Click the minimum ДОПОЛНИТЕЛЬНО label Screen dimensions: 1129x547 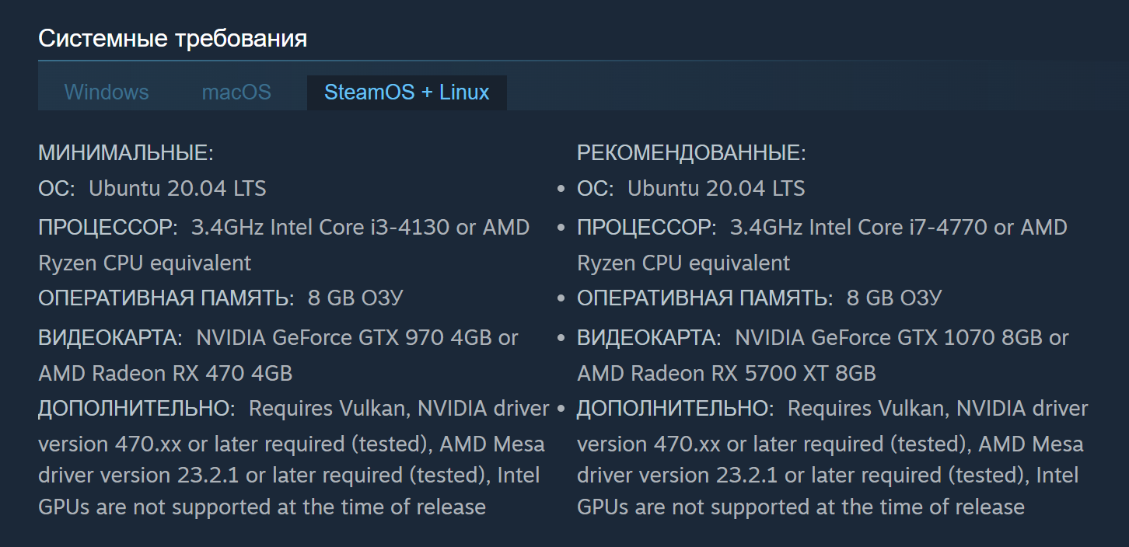point(137,409)
